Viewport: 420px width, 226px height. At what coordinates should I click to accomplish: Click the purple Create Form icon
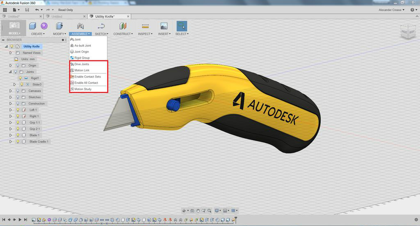click(x=44, y=26)
